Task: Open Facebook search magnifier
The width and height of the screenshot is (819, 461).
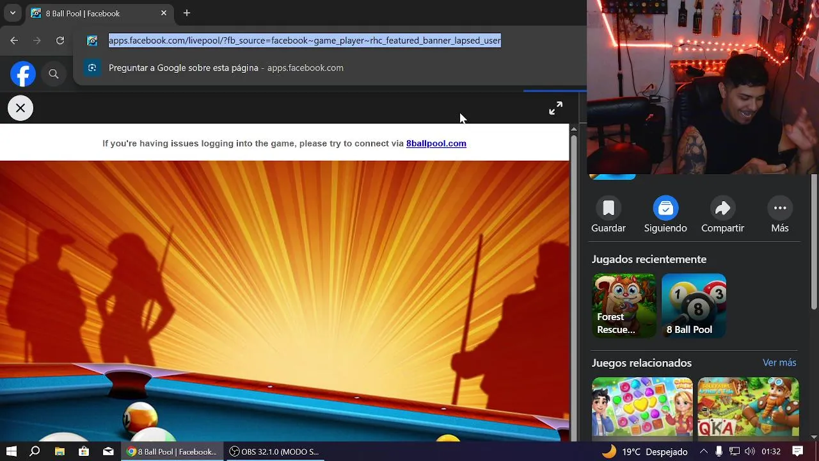Action: tap(54, 74)
